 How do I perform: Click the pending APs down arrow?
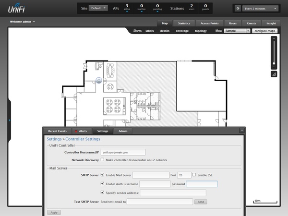pos(158,12)
